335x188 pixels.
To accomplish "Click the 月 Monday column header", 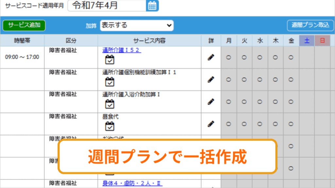I will pos(229,40).
